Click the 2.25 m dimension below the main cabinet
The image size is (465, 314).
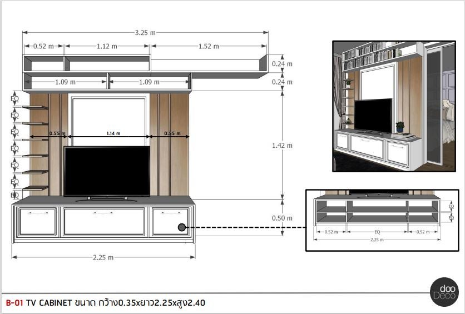click(103, 257)
